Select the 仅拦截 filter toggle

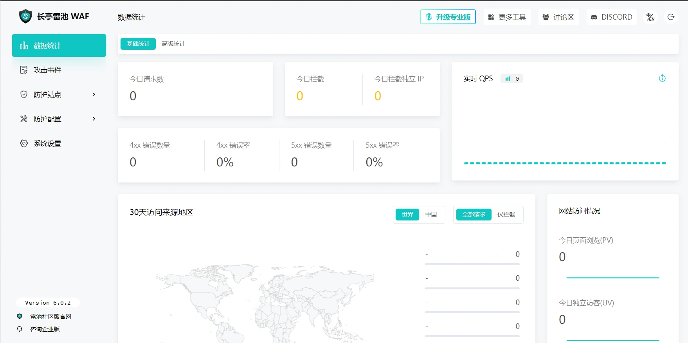coord(506,215)
